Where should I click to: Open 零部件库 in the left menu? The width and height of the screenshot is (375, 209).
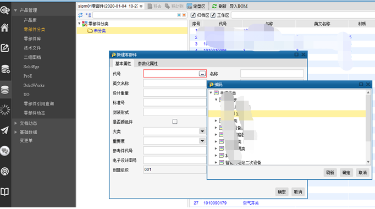pos(32,38)
